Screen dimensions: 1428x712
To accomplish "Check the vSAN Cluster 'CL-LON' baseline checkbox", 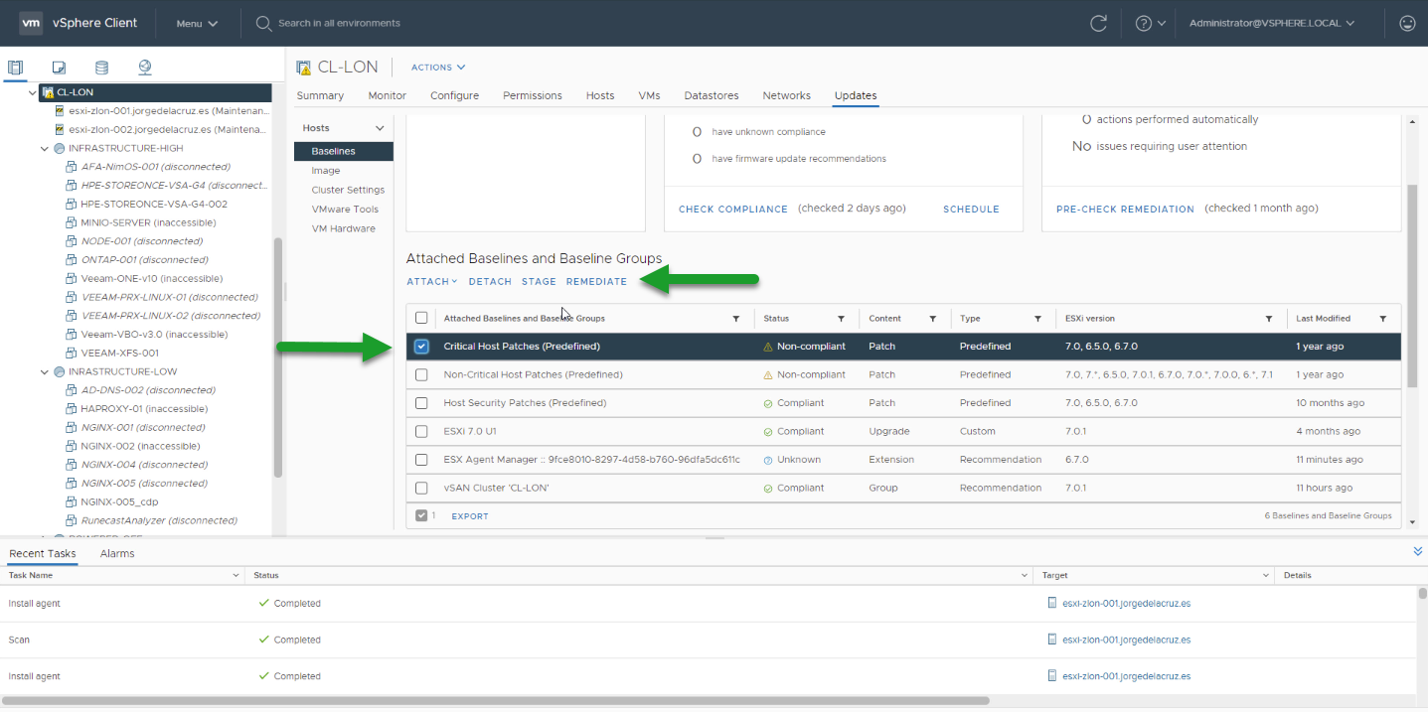I will pyautogui.click(x=421, y=488).
